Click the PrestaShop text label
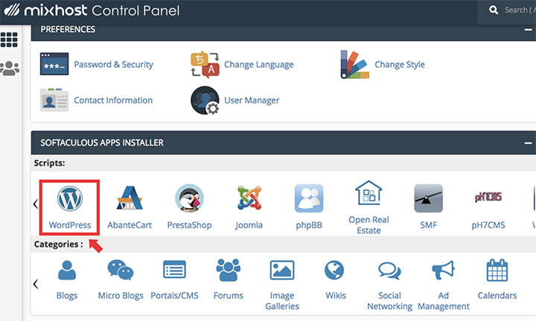This screenshot has height=321, width=536. click(x=189, y=225)
